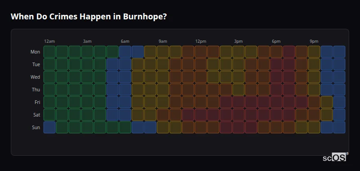Select the Tuesday 9pm yellow cell
Viewport: 360px width, 171px height.
[314, 64]
